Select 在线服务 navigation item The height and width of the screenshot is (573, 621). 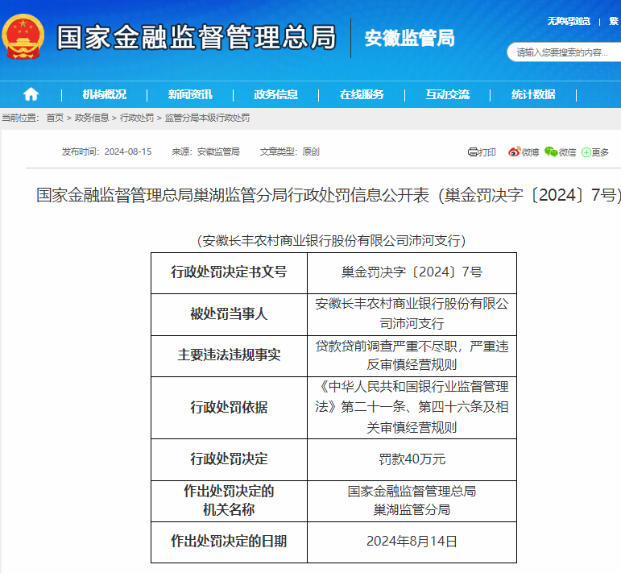pyautogui.click(x=362, y=94)
